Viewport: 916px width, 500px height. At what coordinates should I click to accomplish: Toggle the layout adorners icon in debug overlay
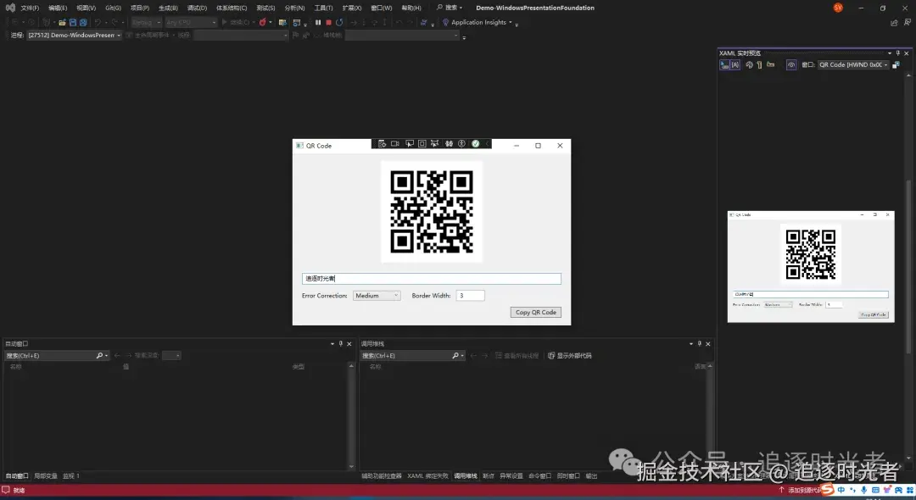[422, 143]
